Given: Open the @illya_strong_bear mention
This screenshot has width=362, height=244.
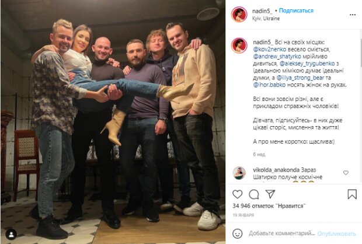Looking at the screenshot, I should coord(300,78).
